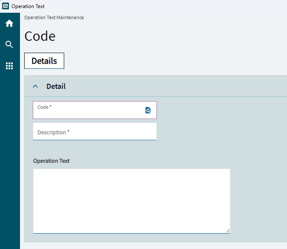Open the sidebar search magnifier icon
This screenshot has width=287, height=249.
click(x=9, y=45)
